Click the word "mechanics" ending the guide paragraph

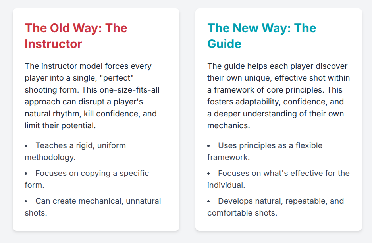point(227,125)
